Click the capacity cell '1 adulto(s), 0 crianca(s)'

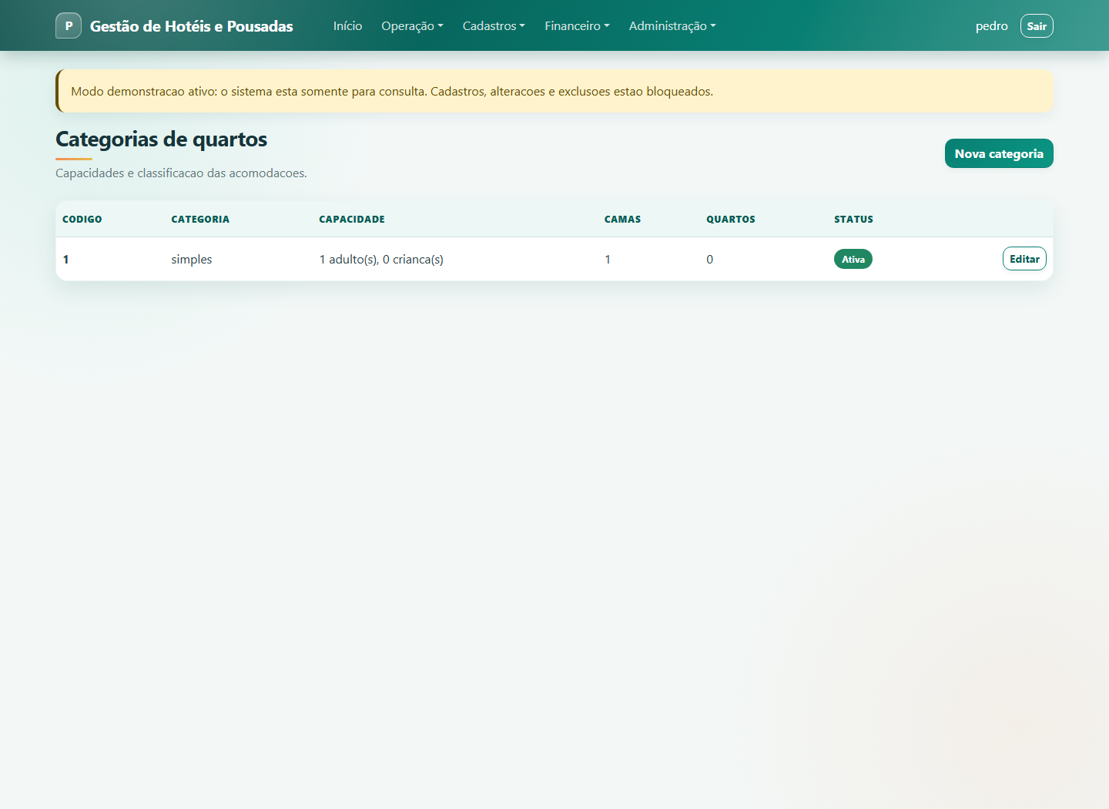[381, 259]
